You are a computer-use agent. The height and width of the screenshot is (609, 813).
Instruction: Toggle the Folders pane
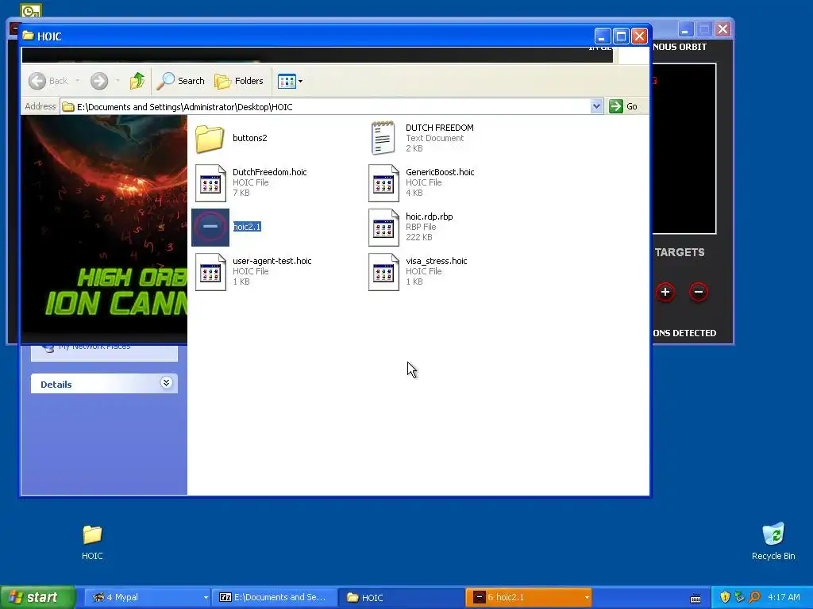coord(239,81)
